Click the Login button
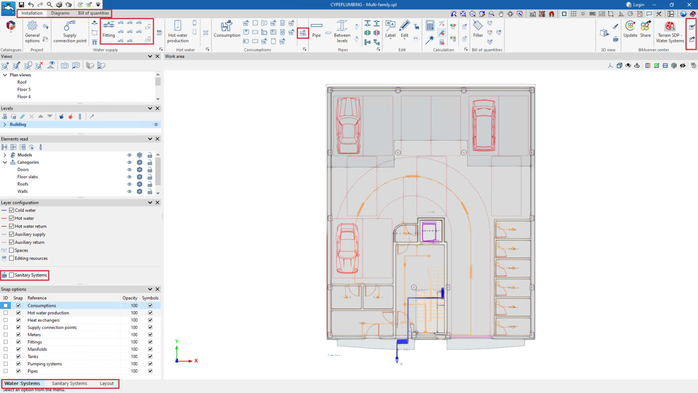The image size is (698, 393). pyautogui.click(x=635, y=5)
